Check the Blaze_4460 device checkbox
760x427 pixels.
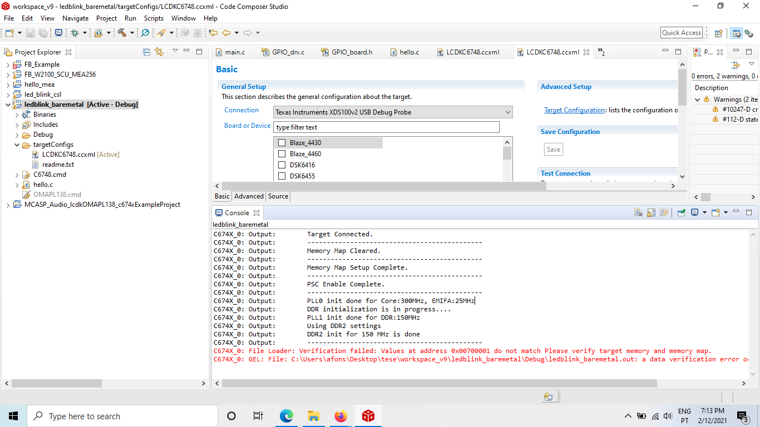point(282,154)
